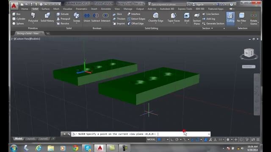The image size is (271, 152).
Task: Click the MODEL status bar button
Action: [x=151, y=139]
